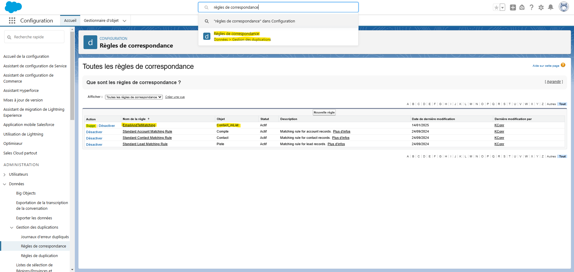Open Optimiseur in sidebar
This screenshot has width=574, height=272.
[13, 143]
